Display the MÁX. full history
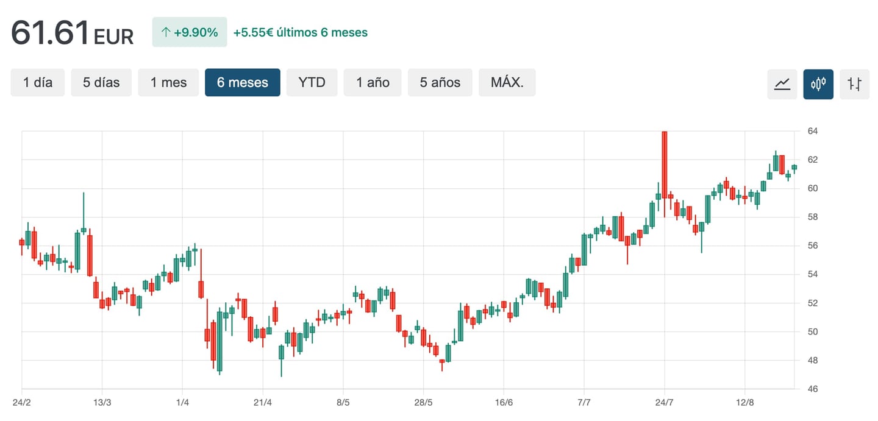The width and height of the screenshot is (878, 421). point(507,82)
